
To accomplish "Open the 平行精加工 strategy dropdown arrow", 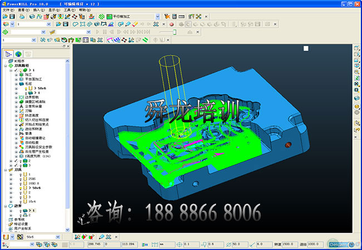I will [x=158, y=17].
